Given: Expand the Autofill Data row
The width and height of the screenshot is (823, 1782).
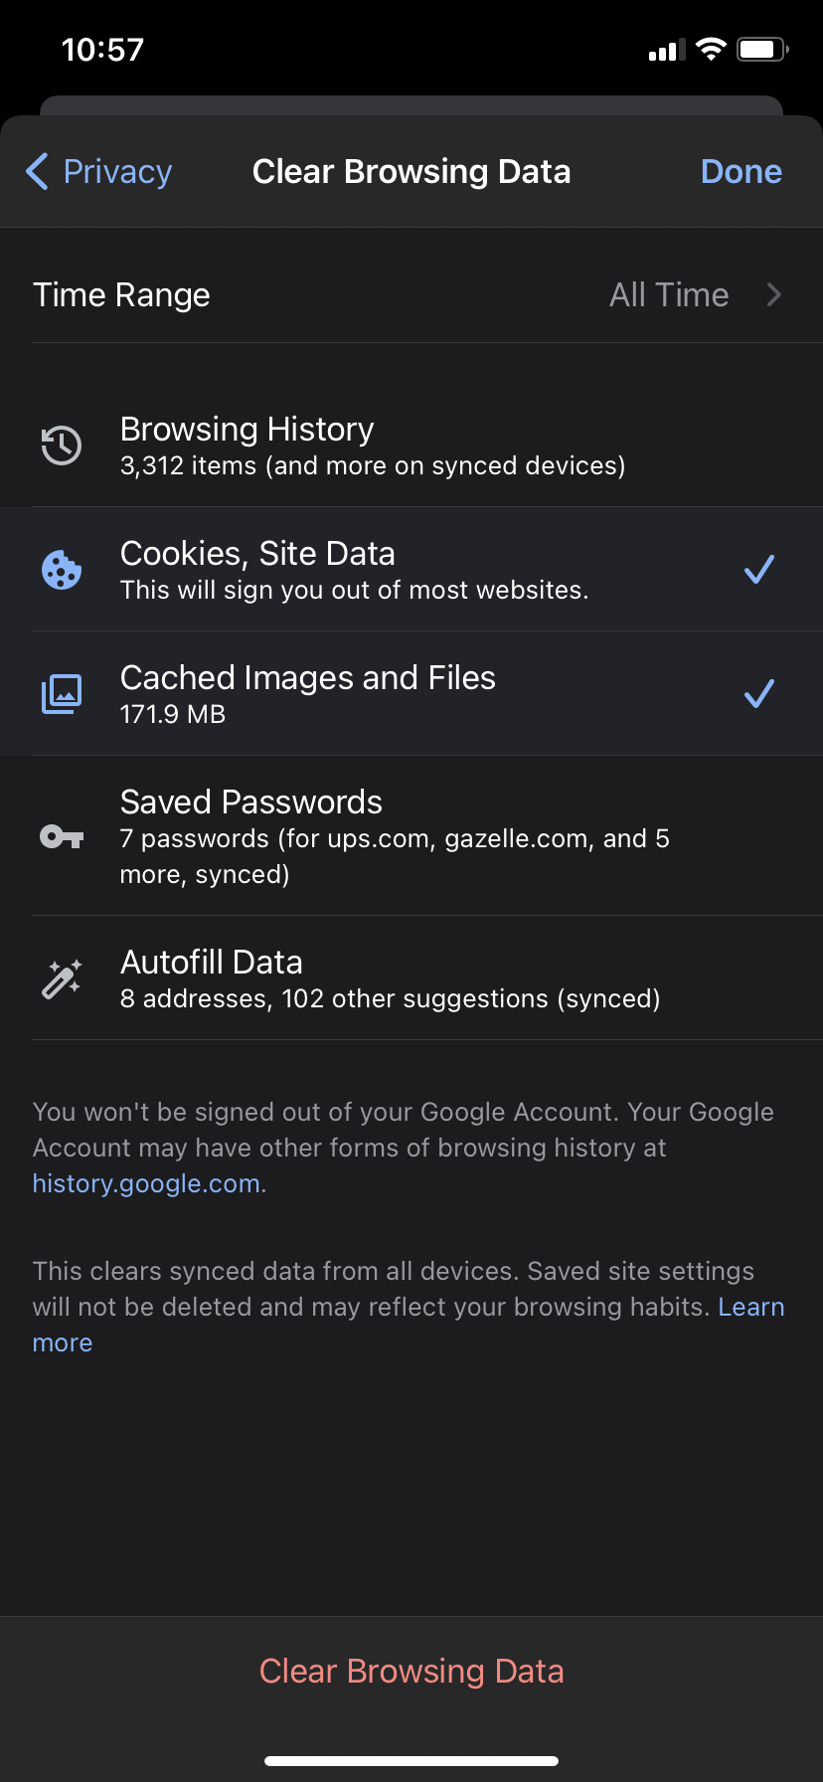Looking at the screenshot, I should point(411,978).
